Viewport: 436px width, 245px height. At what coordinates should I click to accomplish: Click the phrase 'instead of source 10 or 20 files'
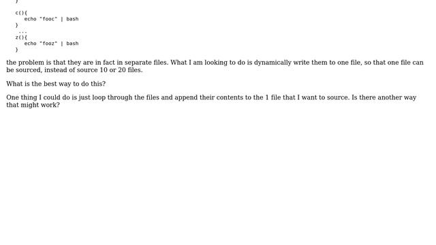(93, 70)
